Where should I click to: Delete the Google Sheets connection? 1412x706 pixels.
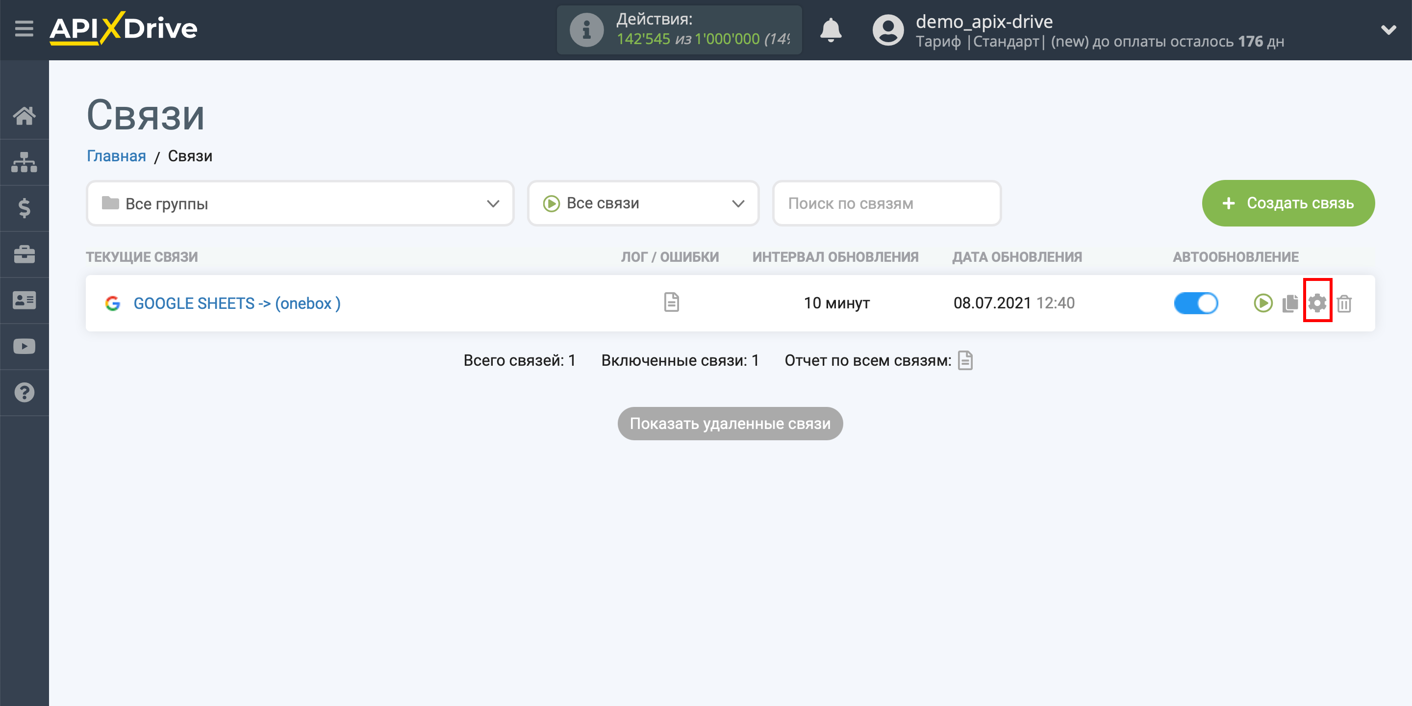coord(1344,303)
